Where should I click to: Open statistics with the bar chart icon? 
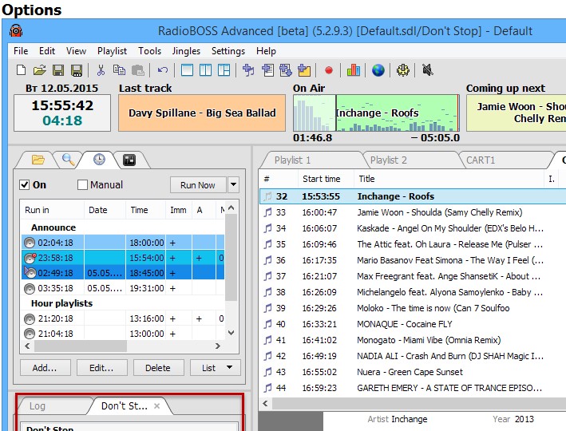pyautogui.click(x=354, y=70)
